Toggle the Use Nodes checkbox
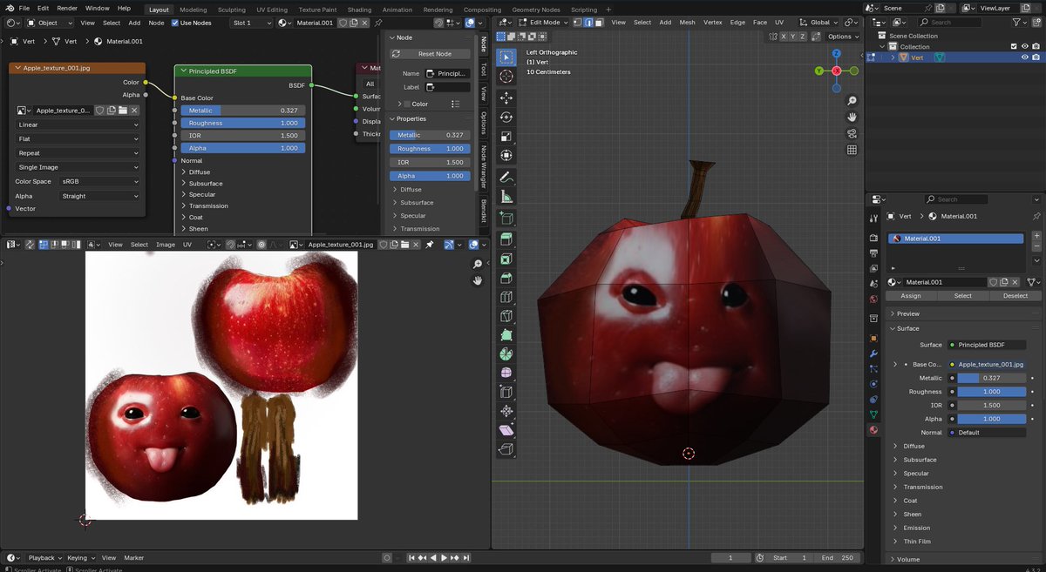Image resolution: width=1046 pixels, height=572 pixels. (175, 23)
